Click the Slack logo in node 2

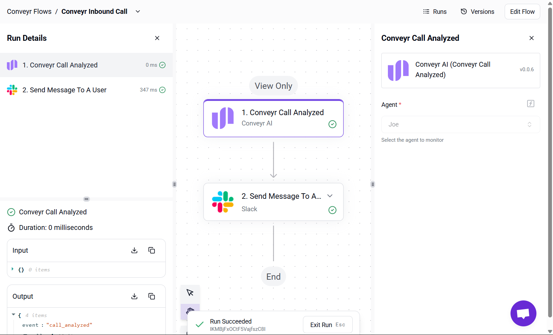tap(223, 202)
